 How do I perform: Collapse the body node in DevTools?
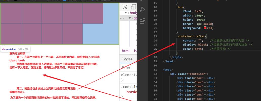coord(126,13)
